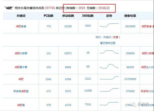
Task: Sort by the 360指数 column header
Action: [x=88, y=16]
